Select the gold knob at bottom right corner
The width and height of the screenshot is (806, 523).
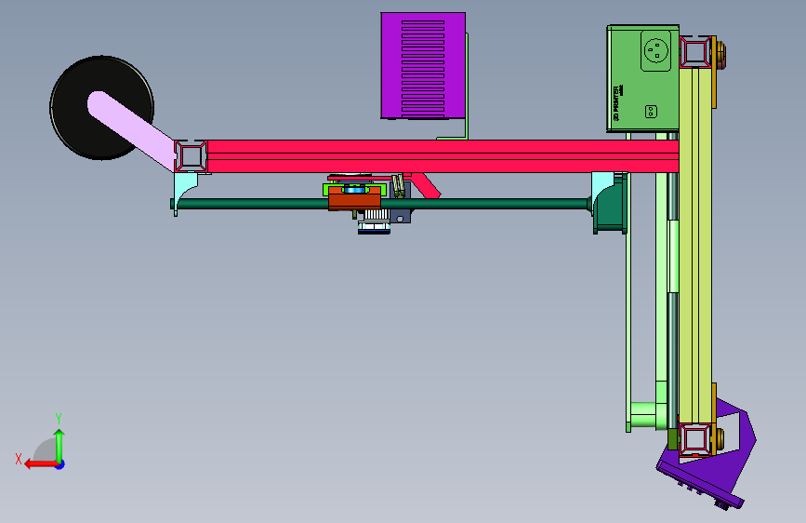click(x=720, y=438)
